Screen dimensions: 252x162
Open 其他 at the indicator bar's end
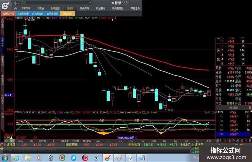coord(209,141)
